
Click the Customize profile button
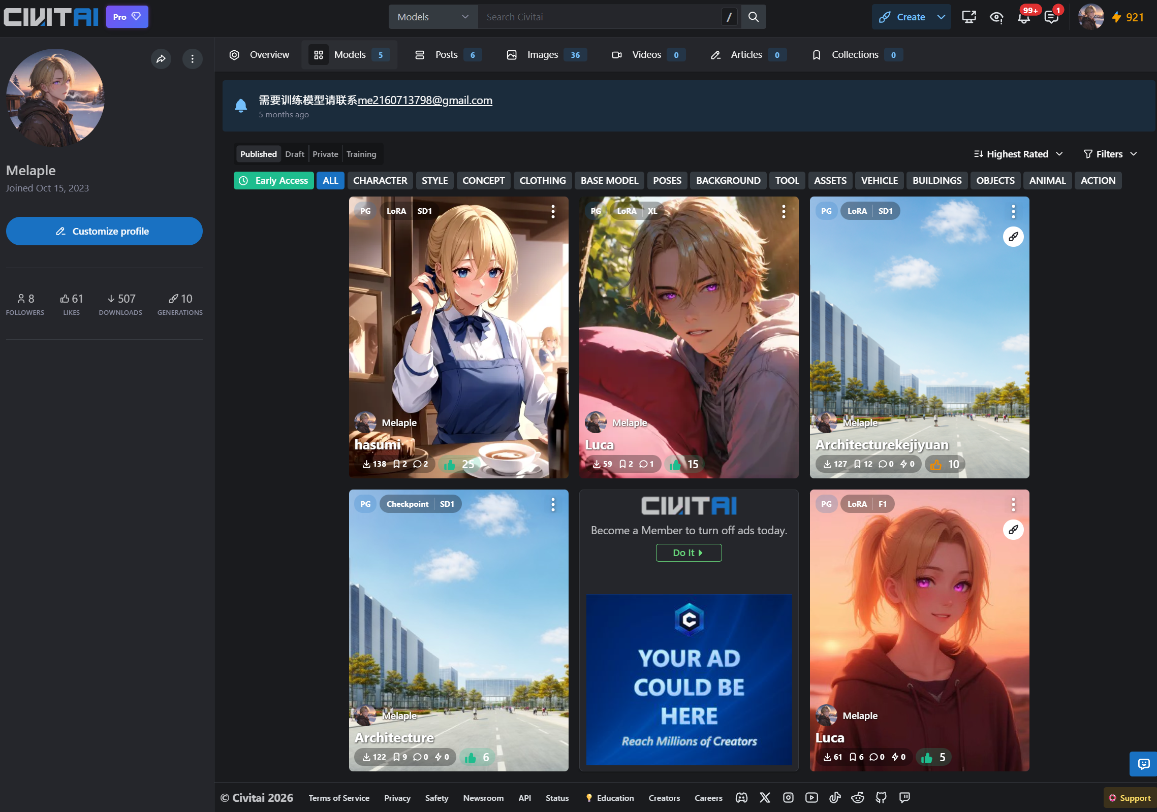pos(104,231)
